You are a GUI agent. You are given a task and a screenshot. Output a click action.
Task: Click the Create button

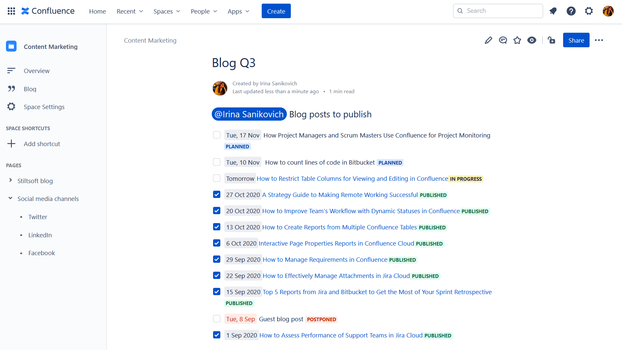click(276, 11)
